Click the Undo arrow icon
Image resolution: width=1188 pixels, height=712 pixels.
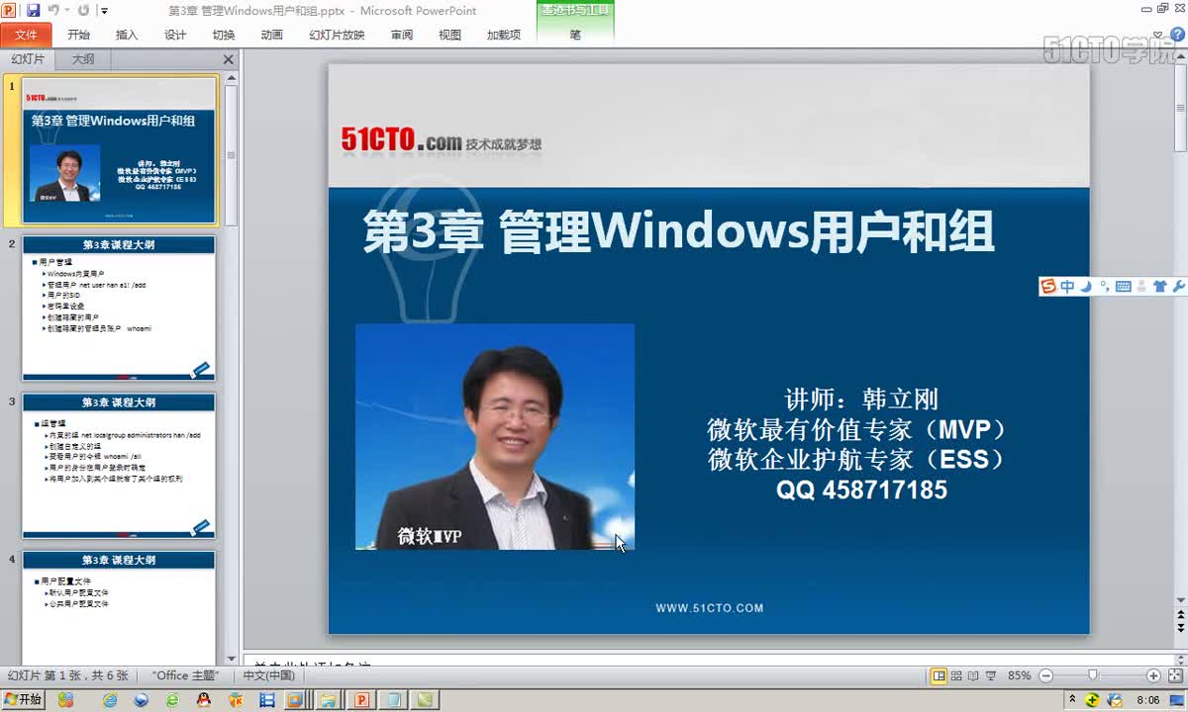(52, 11)
